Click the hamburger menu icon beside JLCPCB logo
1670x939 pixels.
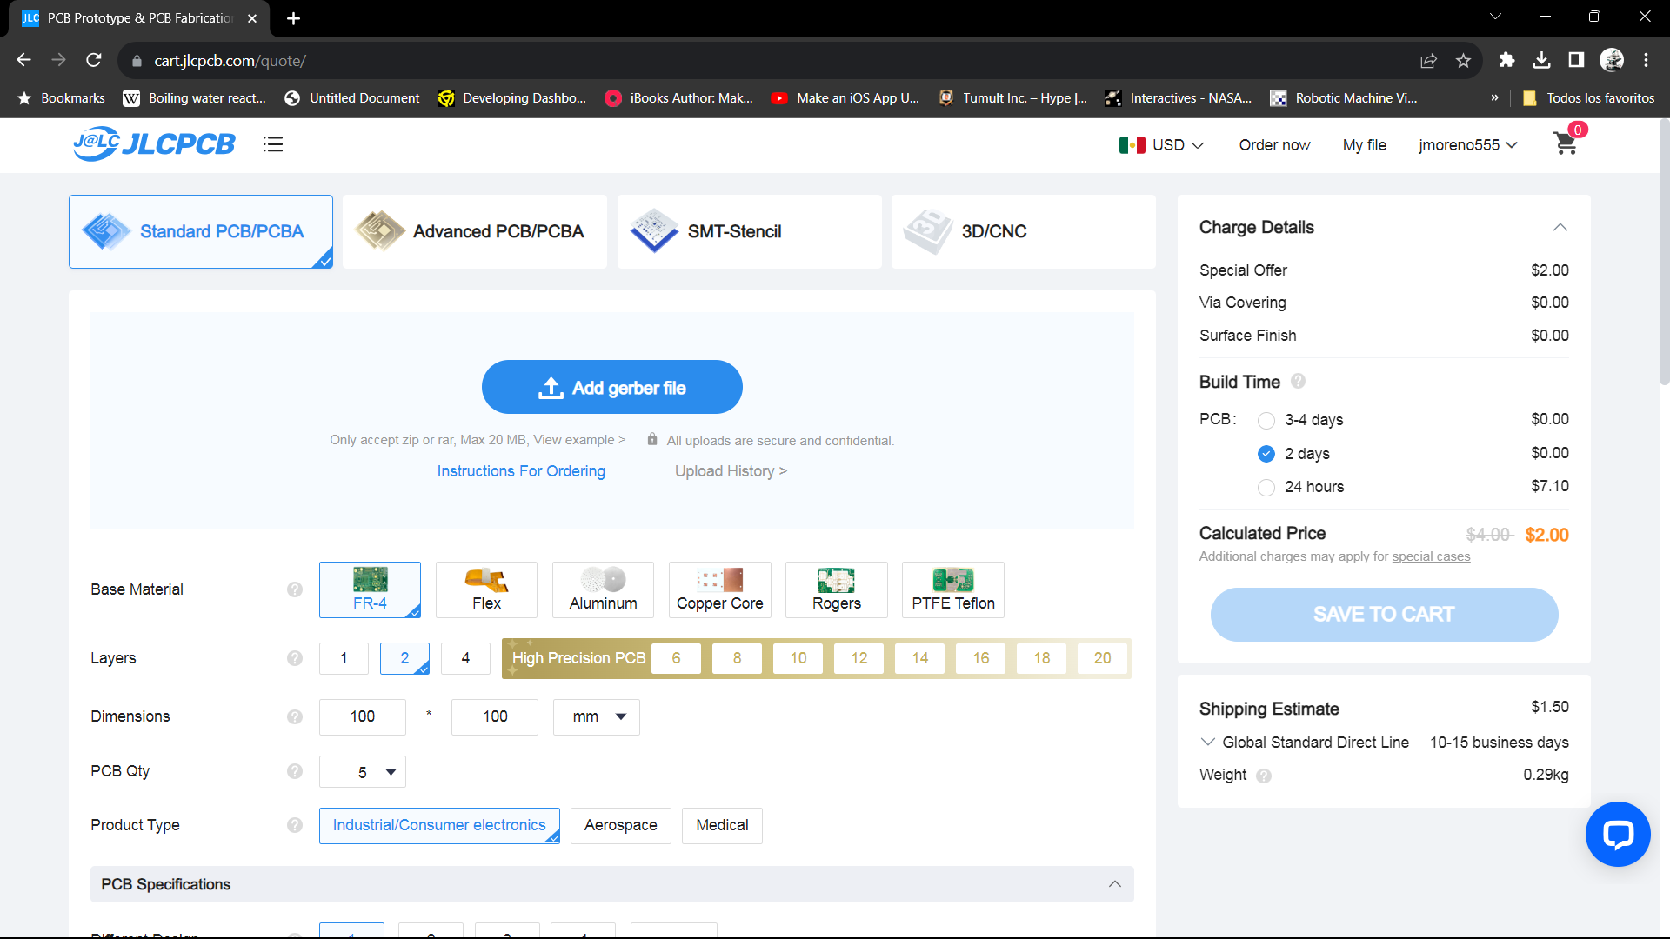(273, 144)
